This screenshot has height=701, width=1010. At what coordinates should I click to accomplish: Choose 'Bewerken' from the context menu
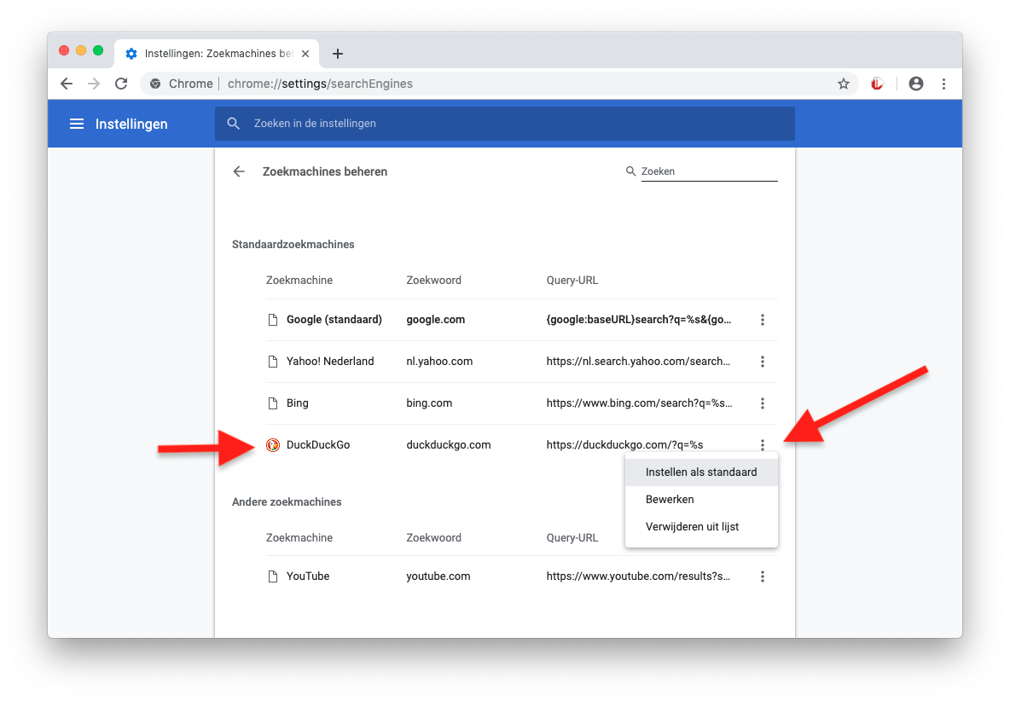click(670, 500)
